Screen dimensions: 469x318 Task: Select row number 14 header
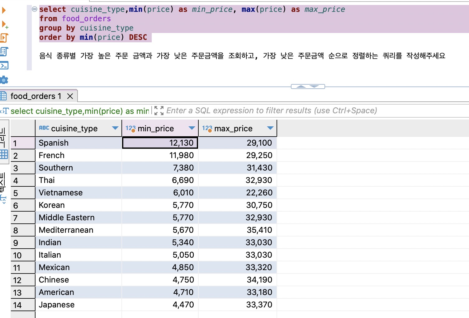coord(23,305)
